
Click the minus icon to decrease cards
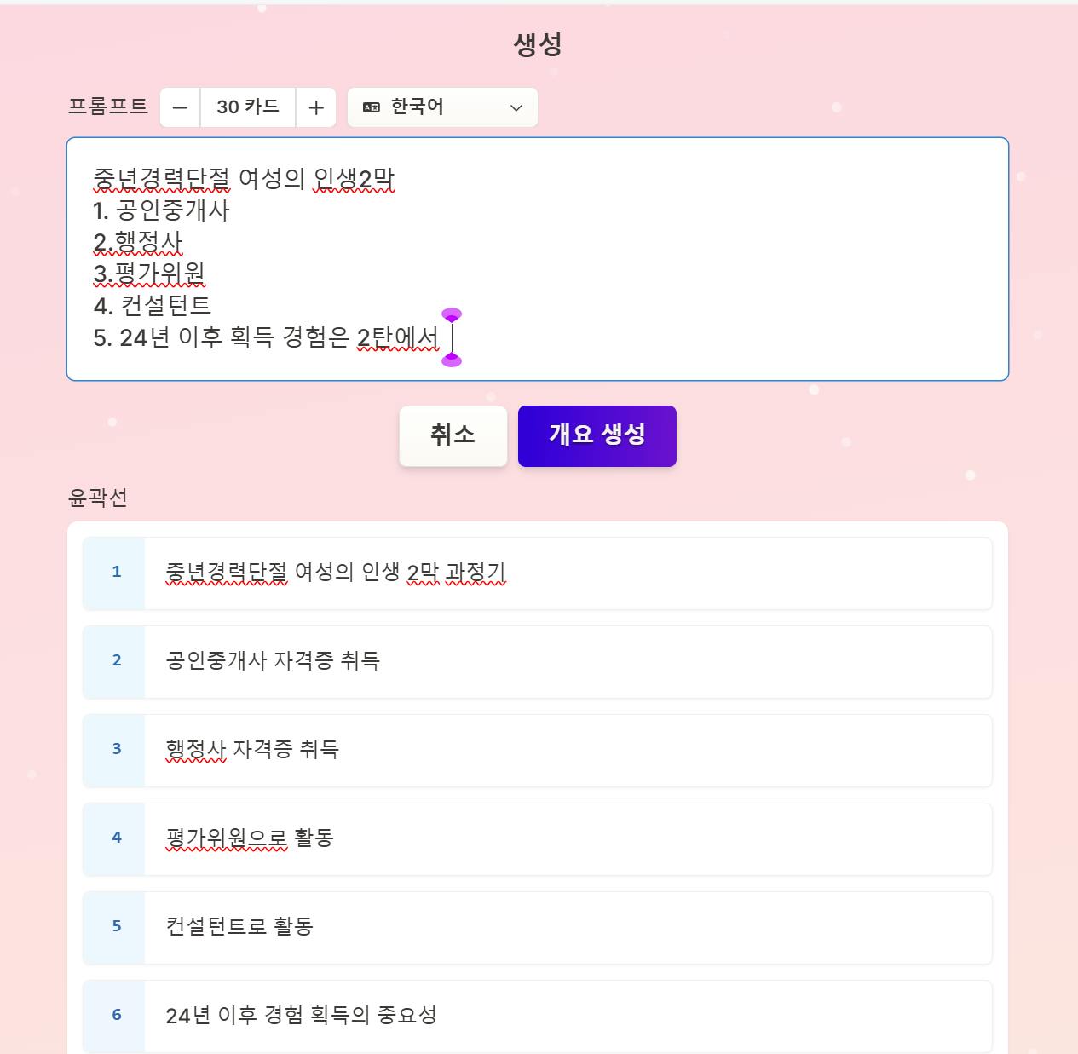point(180,107)
